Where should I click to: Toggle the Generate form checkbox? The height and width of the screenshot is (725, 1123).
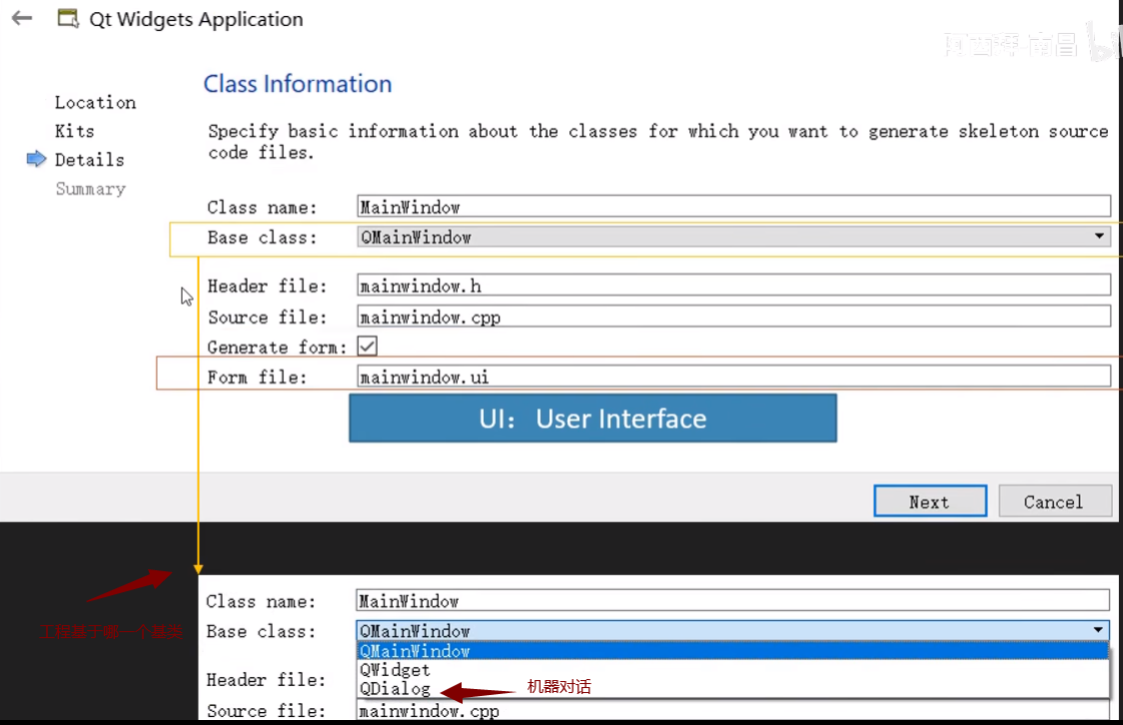368,347
